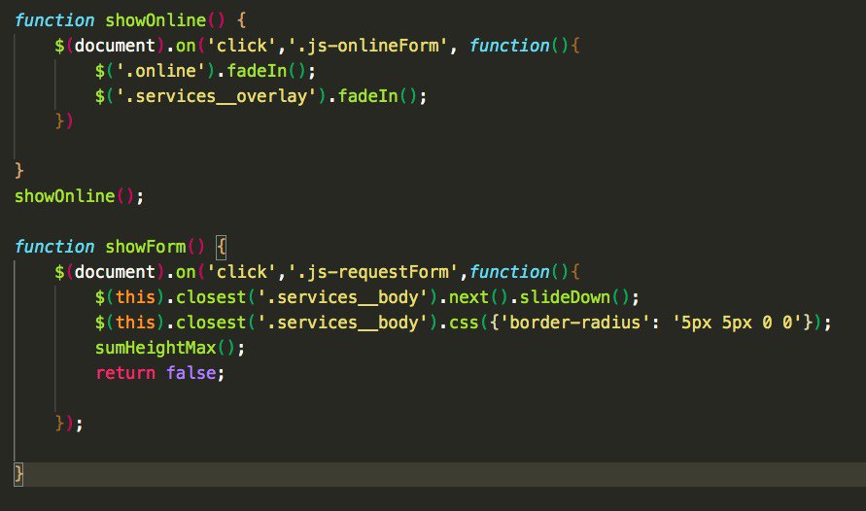Click the closing brace of the showOnline function
Viewport: 866px width, 511px height.
[x=18, y=171]
